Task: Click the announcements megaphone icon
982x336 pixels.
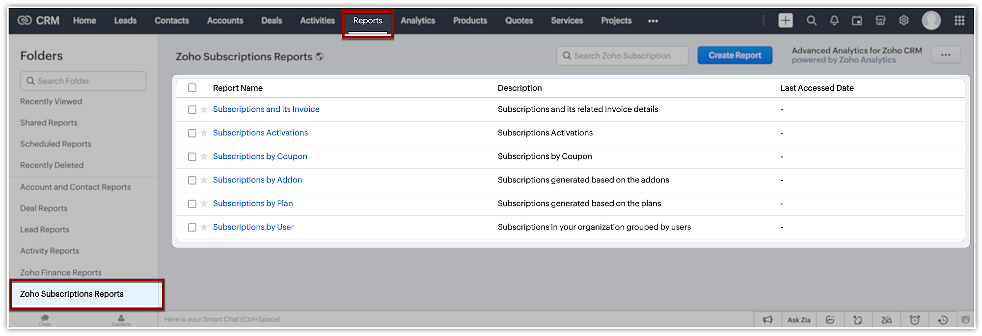Action: click(x=768, y=320)
